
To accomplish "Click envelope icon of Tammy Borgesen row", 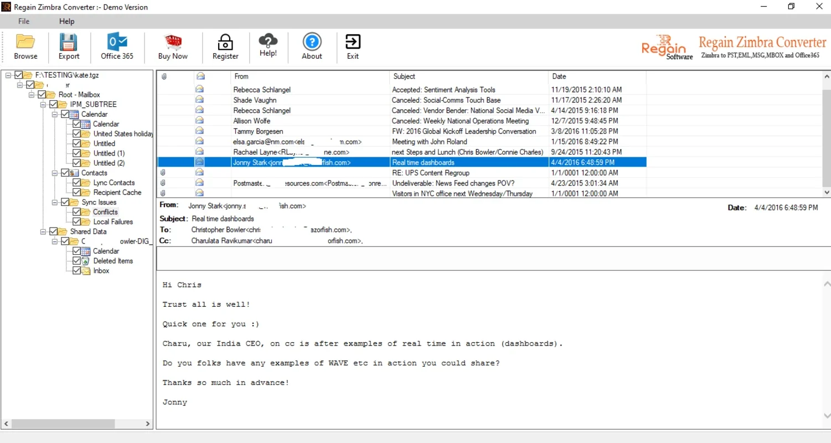I will [x=199, y=131].
